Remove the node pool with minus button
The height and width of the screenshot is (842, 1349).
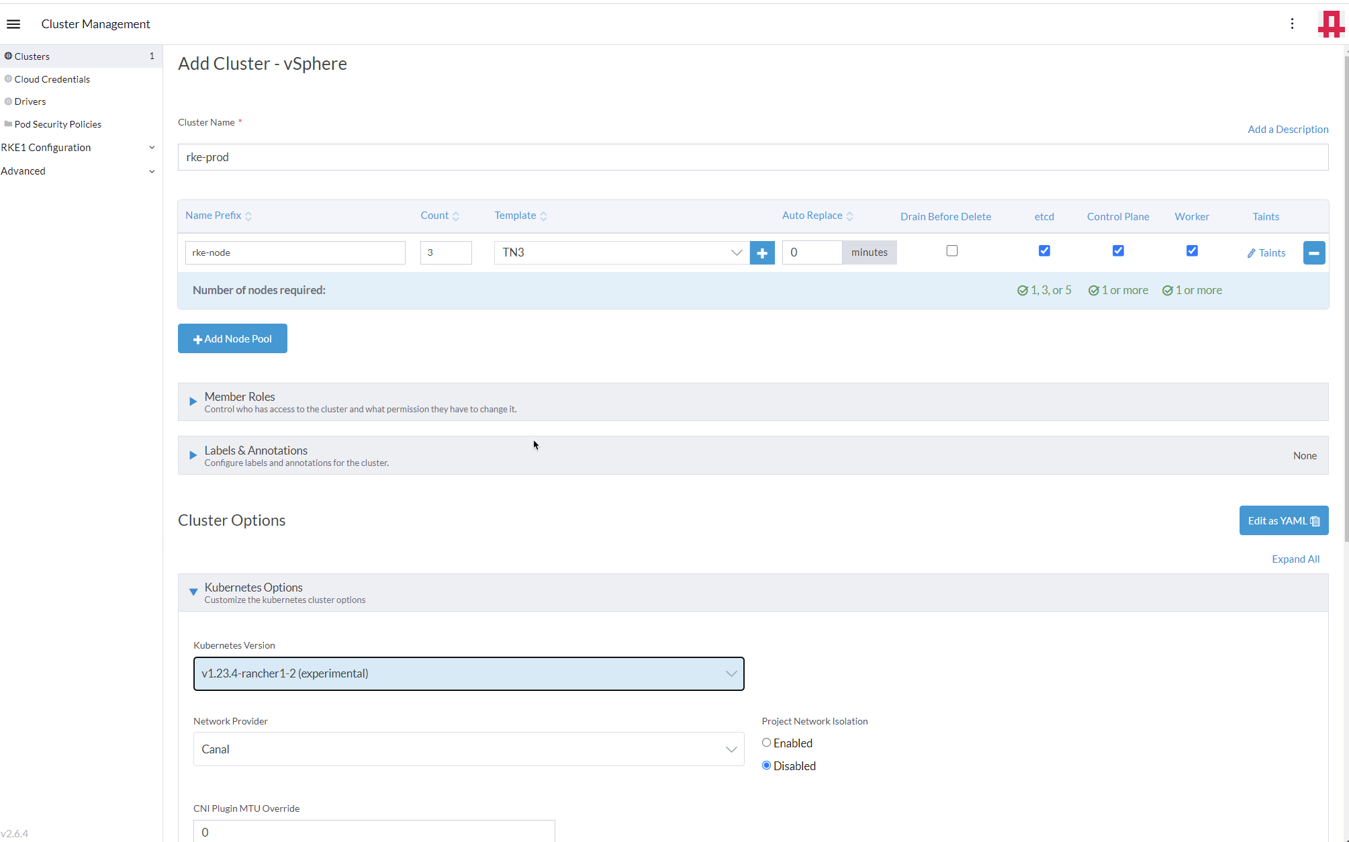click(x=1314, y=253)
